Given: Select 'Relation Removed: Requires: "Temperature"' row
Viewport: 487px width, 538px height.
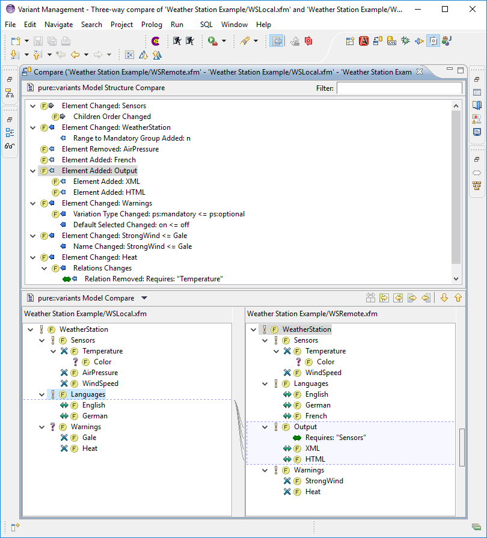Looking at the screenshot, I should click(154, 279).
